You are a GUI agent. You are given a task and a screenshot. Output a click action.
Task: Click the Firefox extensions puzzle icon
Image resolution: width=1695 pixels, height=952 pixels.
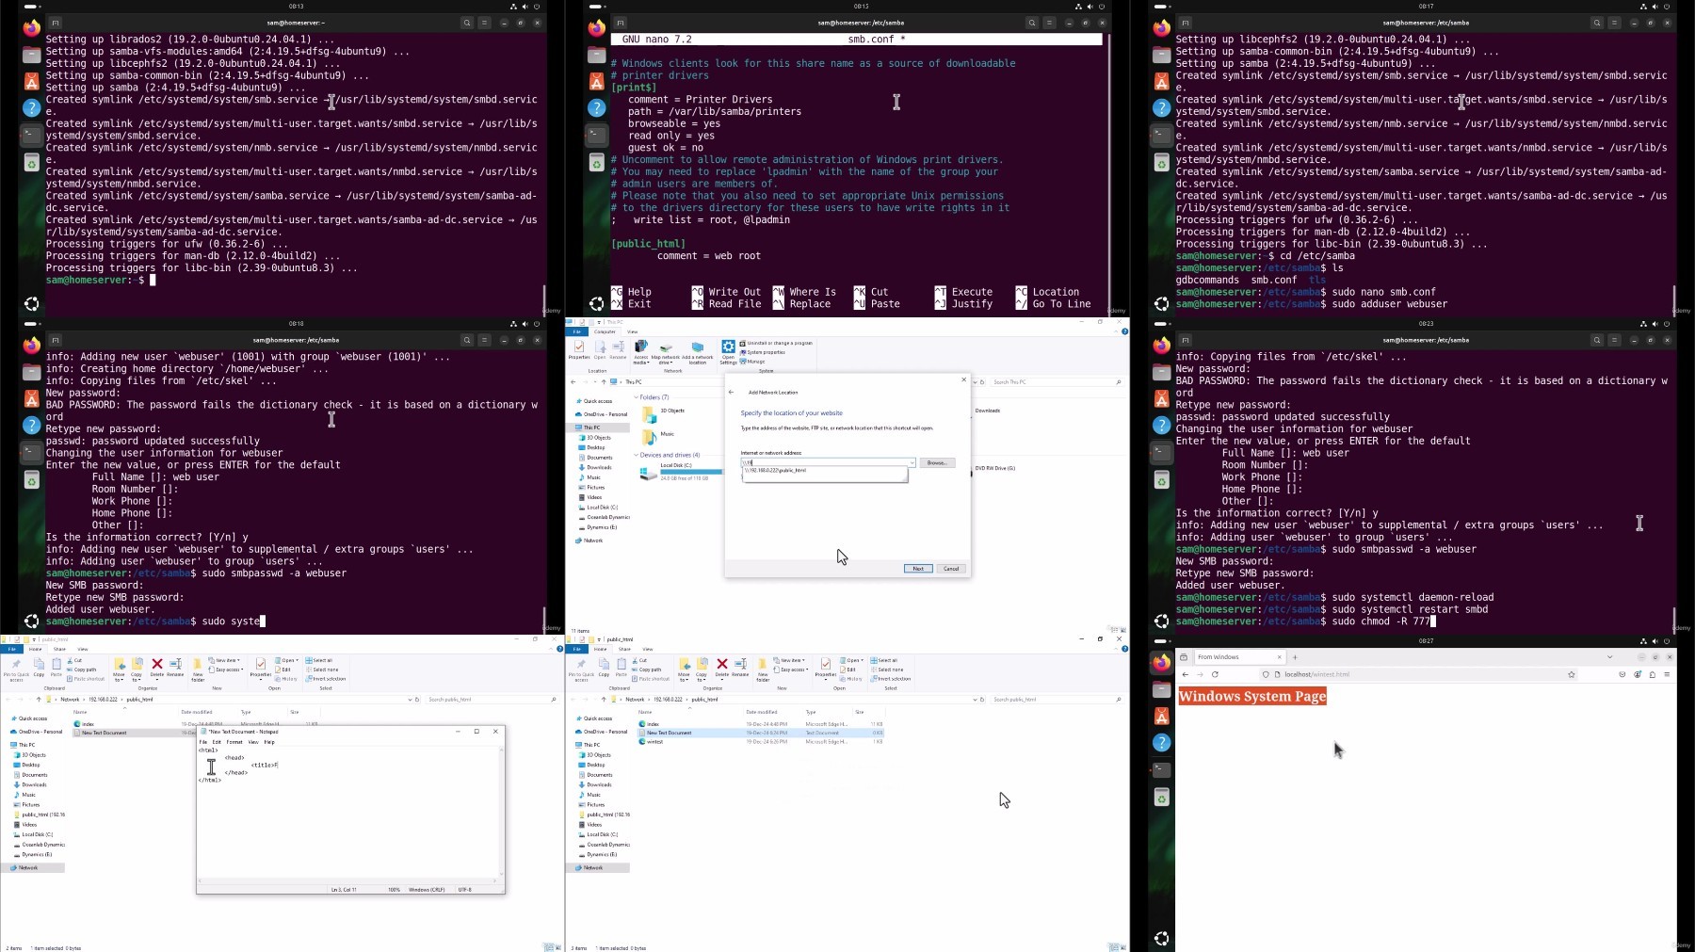pyautogui.click(x=1653, y=674)
